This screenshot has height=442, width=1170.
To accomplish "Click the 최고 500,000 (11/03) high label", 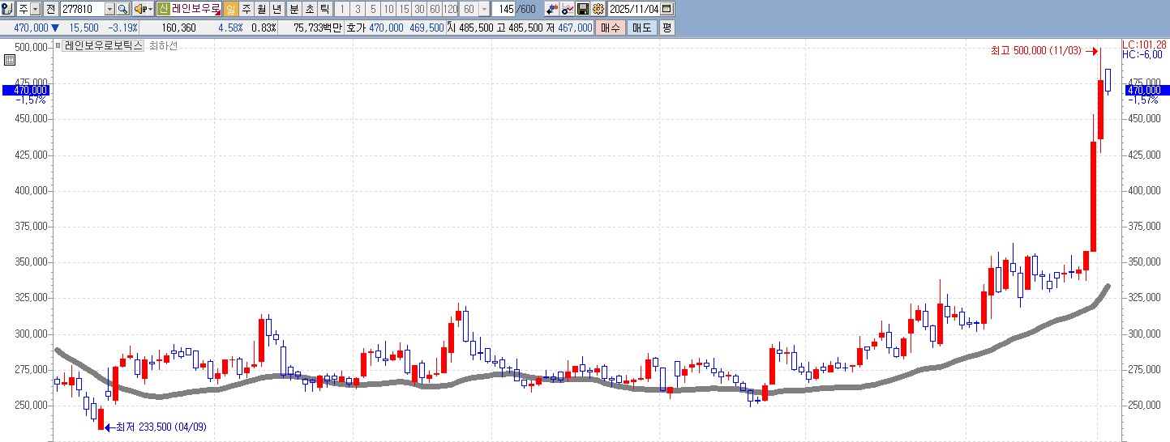I will click(1036, 51).
